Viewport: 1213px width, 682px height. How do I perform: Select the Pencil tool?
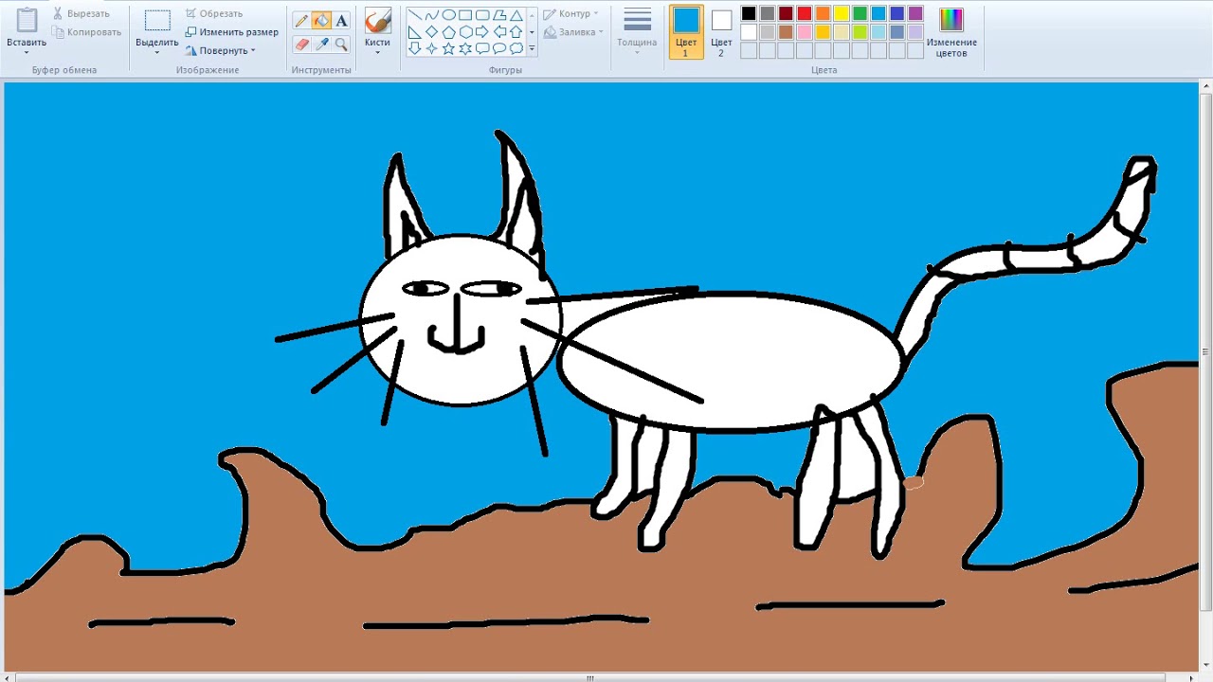point(301,21)
